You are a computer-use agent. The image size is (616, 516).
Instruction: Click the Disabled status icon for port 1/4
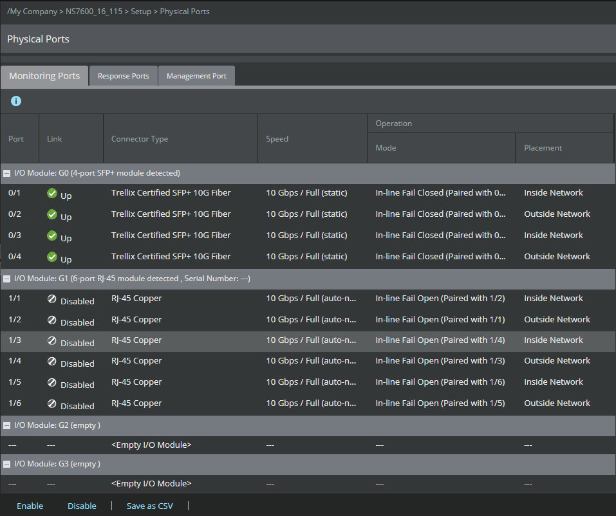point(52,362)
